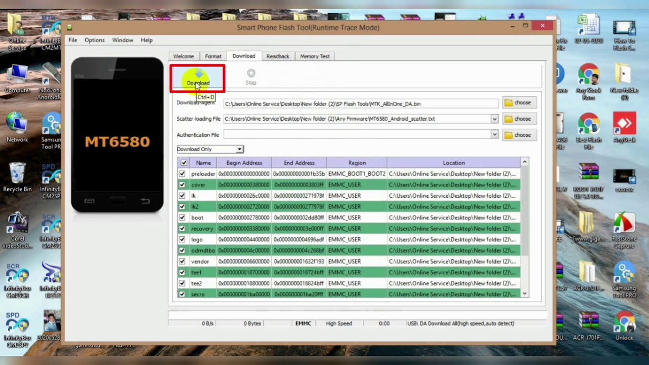This screenshot has width=649, height=365.
Task: Choose an Authentication file
Action: (x=518, y=135)
